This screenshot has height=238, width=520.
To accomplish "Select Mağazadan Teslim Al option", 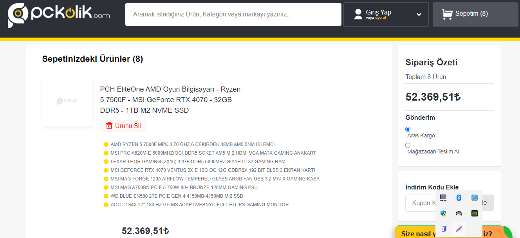I will (408, 145).
